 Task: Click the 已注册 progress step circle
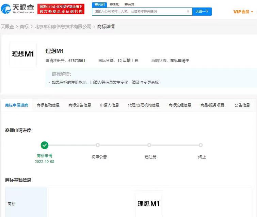[149, 145]
